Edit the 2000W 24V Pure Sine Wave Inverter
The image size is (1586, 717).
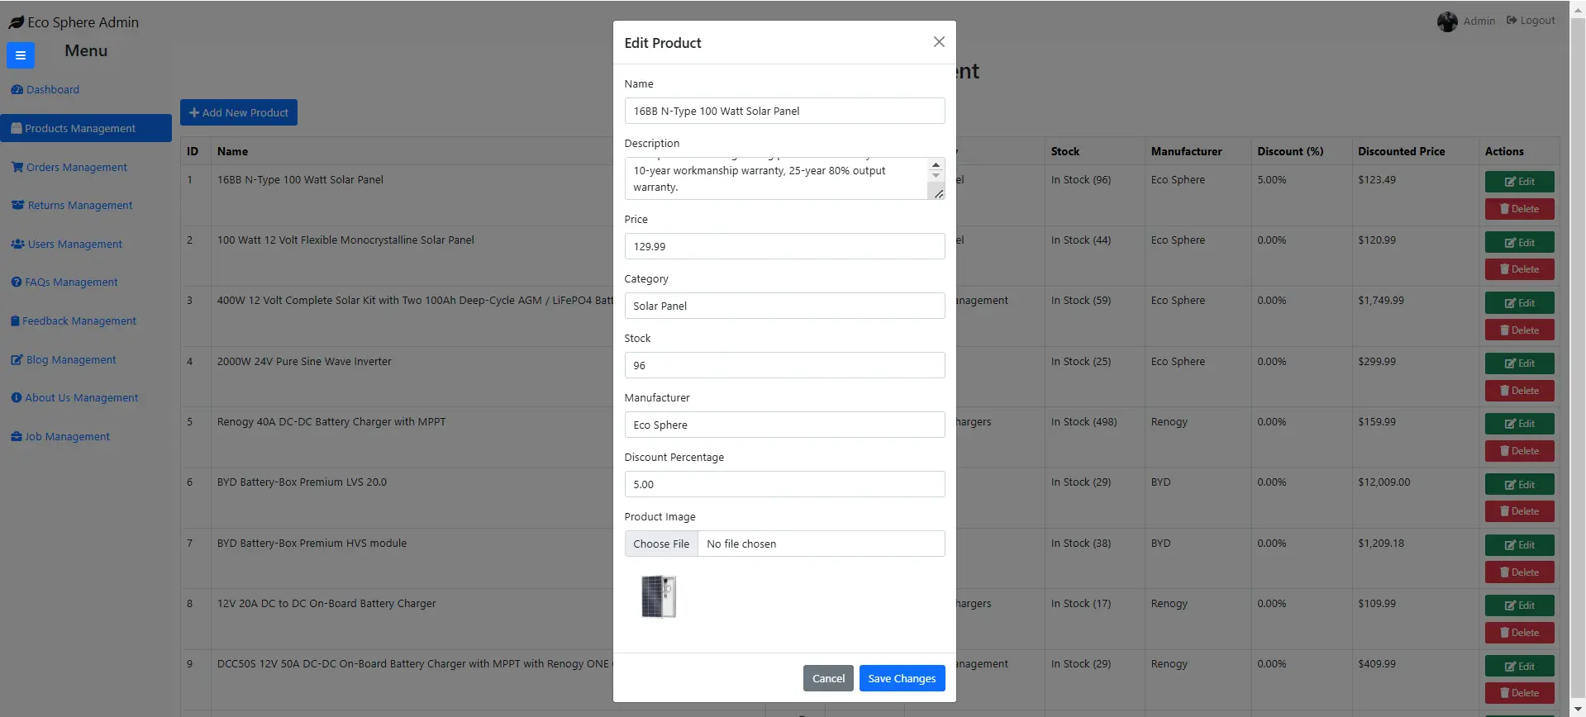[1519, 363]
